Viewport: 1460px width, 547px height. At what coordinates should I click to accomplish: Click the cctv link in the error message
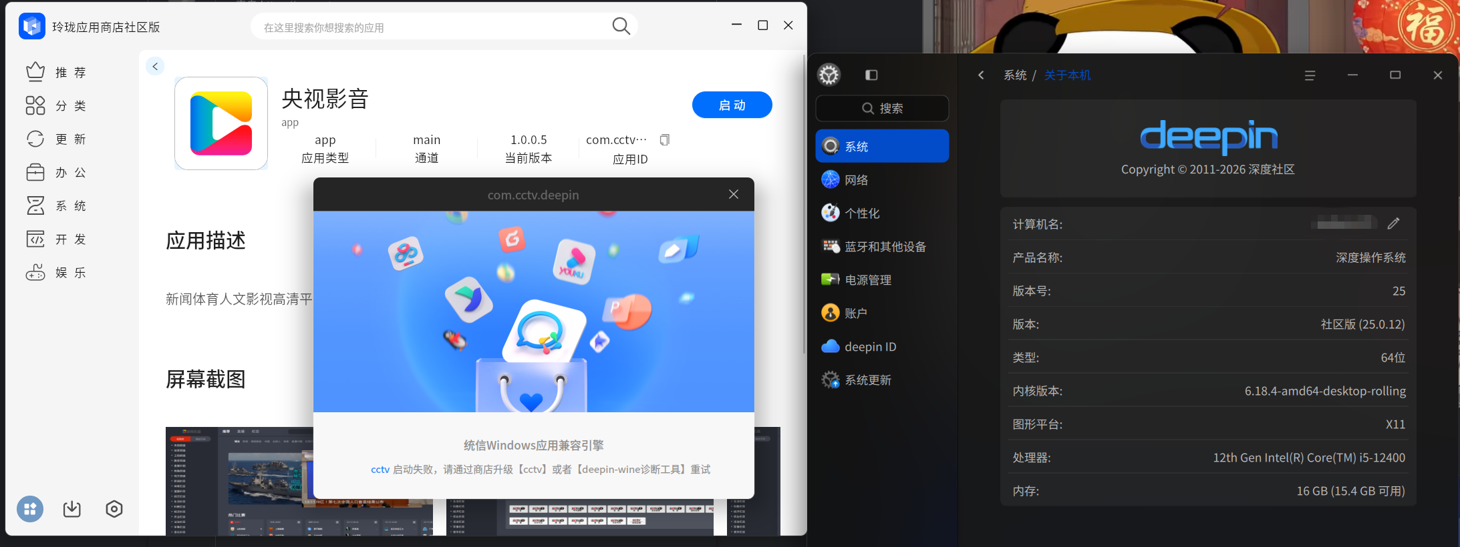point(380,470)
